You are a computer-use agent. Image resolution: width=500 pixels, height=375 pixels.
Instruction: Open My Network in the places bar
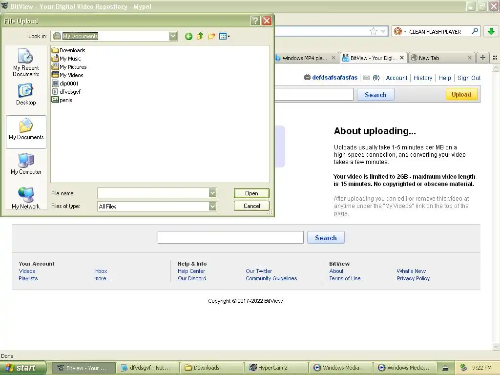click(26, 198)
